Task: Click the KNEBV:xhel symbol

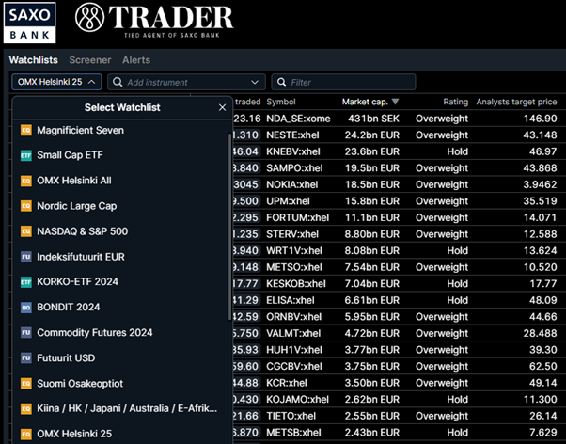Action: coord(293,151)
